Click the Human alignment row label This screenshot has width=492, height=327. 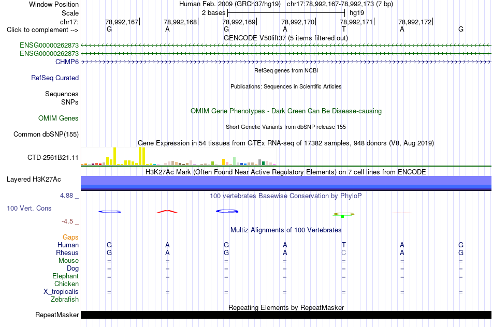68,245
